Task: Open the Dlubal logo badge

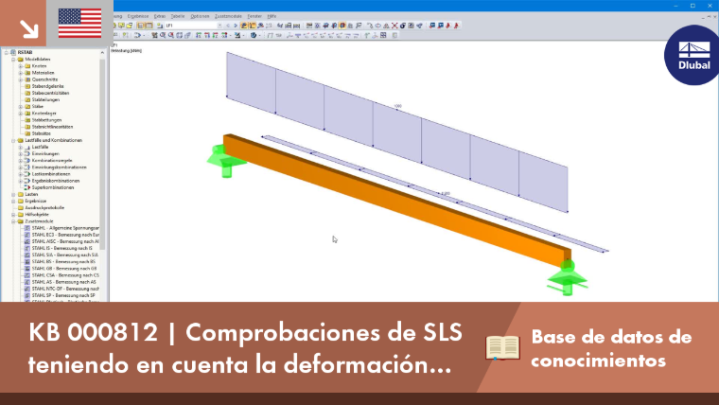Action: (693, 56)
